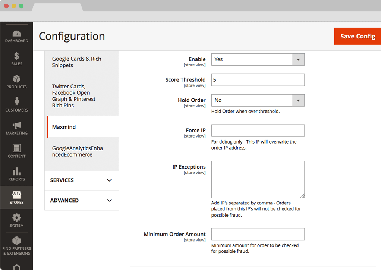The width and height of the screenshot is (381, 270).
Task: Click the Save Config button
Action: [x=358, y=36]
